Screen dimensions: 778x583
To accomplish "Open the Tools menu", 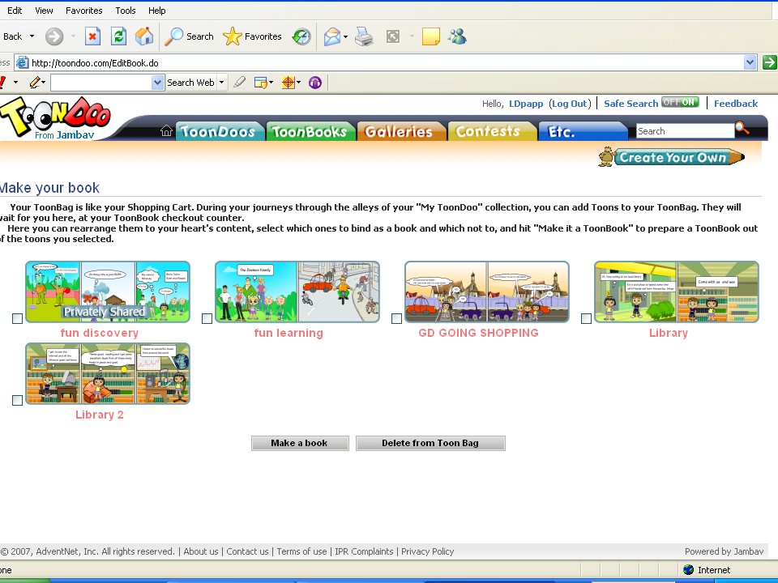I will (x=126, y=11).
